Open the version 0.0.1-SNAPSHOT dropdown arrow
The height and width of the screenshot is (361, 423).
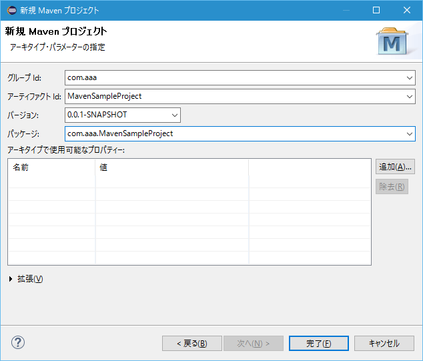[x=175, y=115]
